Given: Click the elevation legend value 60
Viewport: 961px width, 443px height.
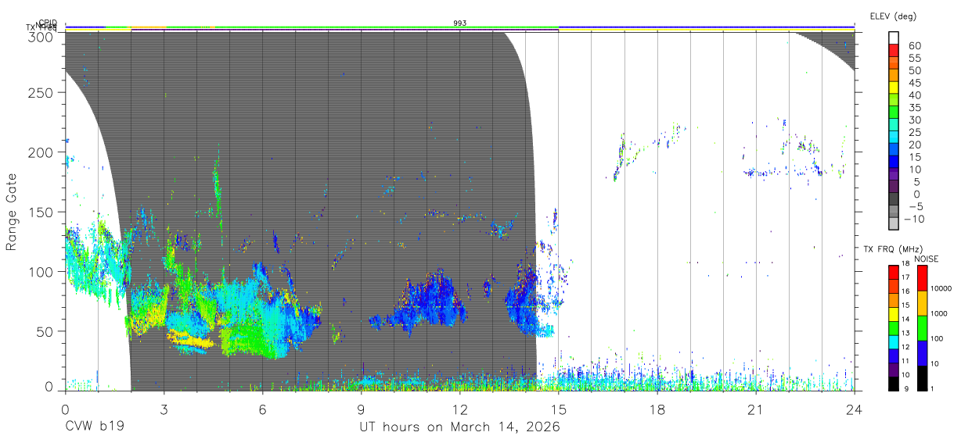Looking at the screenshot, I should [x=913, y=46].
